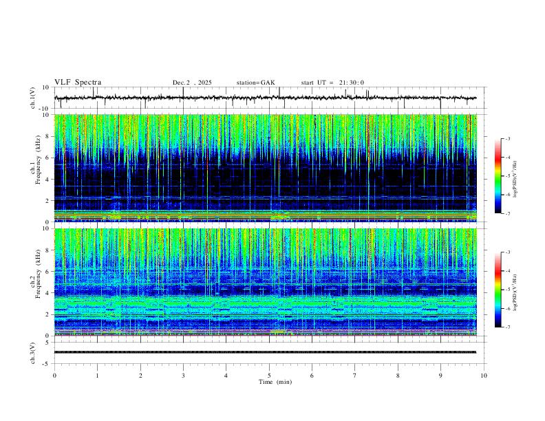Image resolution: width=545 pixels, height=421 pixels.
Task: Click time axis tick label "3"
Action: (x=183, y=376)
